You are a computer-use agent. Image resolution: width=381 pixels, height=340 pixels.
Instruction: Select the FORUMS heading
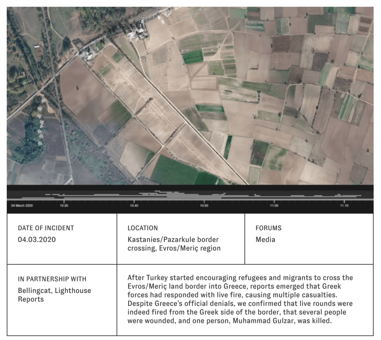269,228
